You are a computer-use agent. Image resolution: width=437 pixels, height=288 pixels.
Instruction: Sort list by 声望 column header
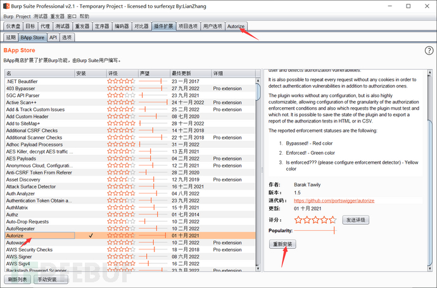tap(154, 74)
